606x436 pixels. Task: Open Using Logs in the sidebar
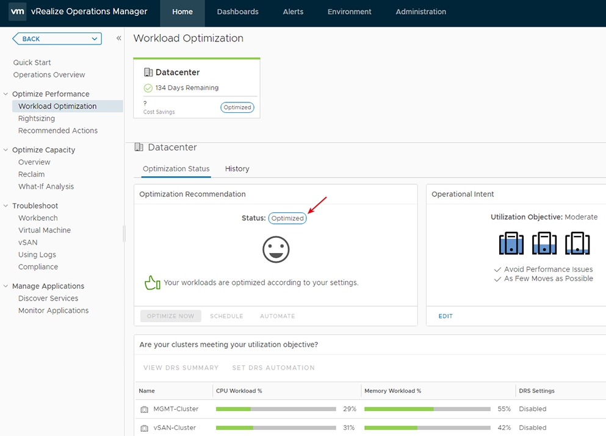click(x=37, y=255)
